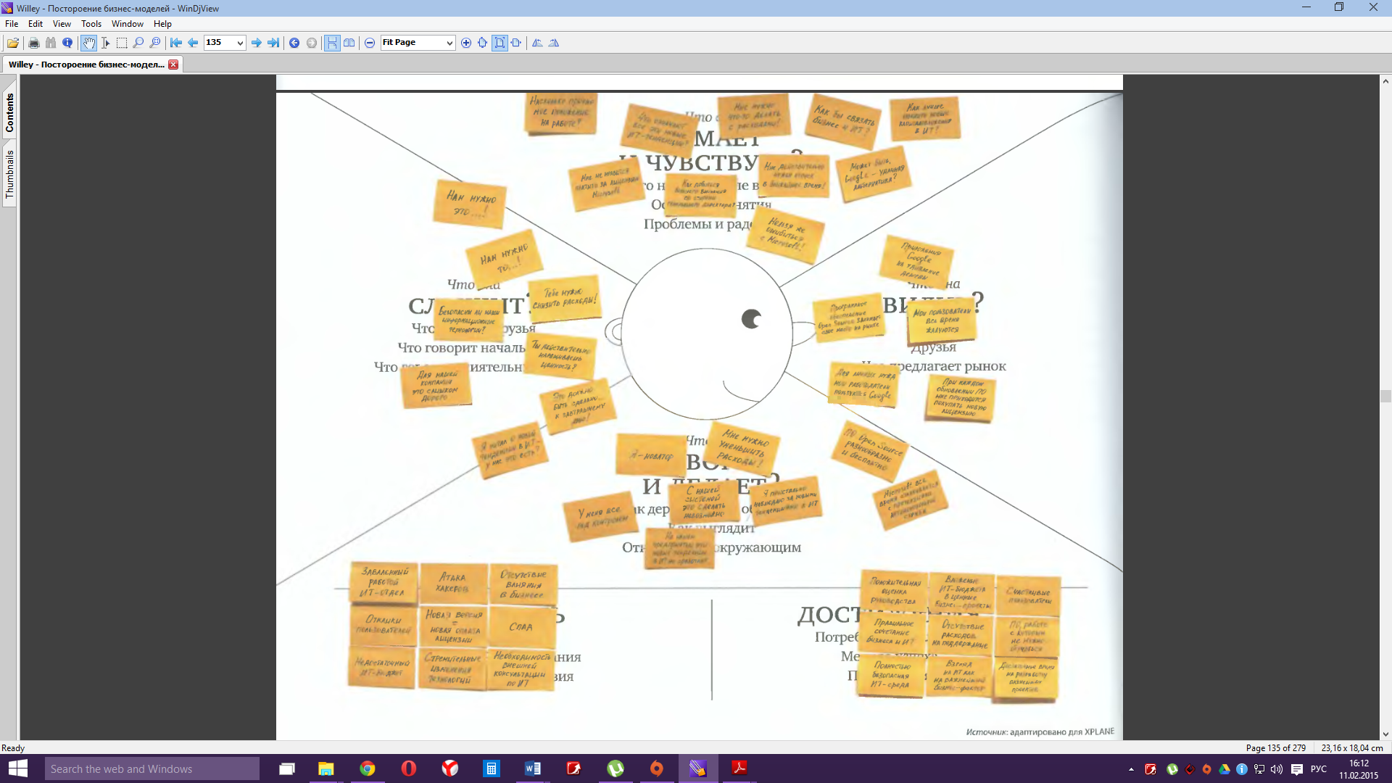The width and height of the screenshot is (1392, 783).
Task: Open the File menu
Action: pos(12,24)
